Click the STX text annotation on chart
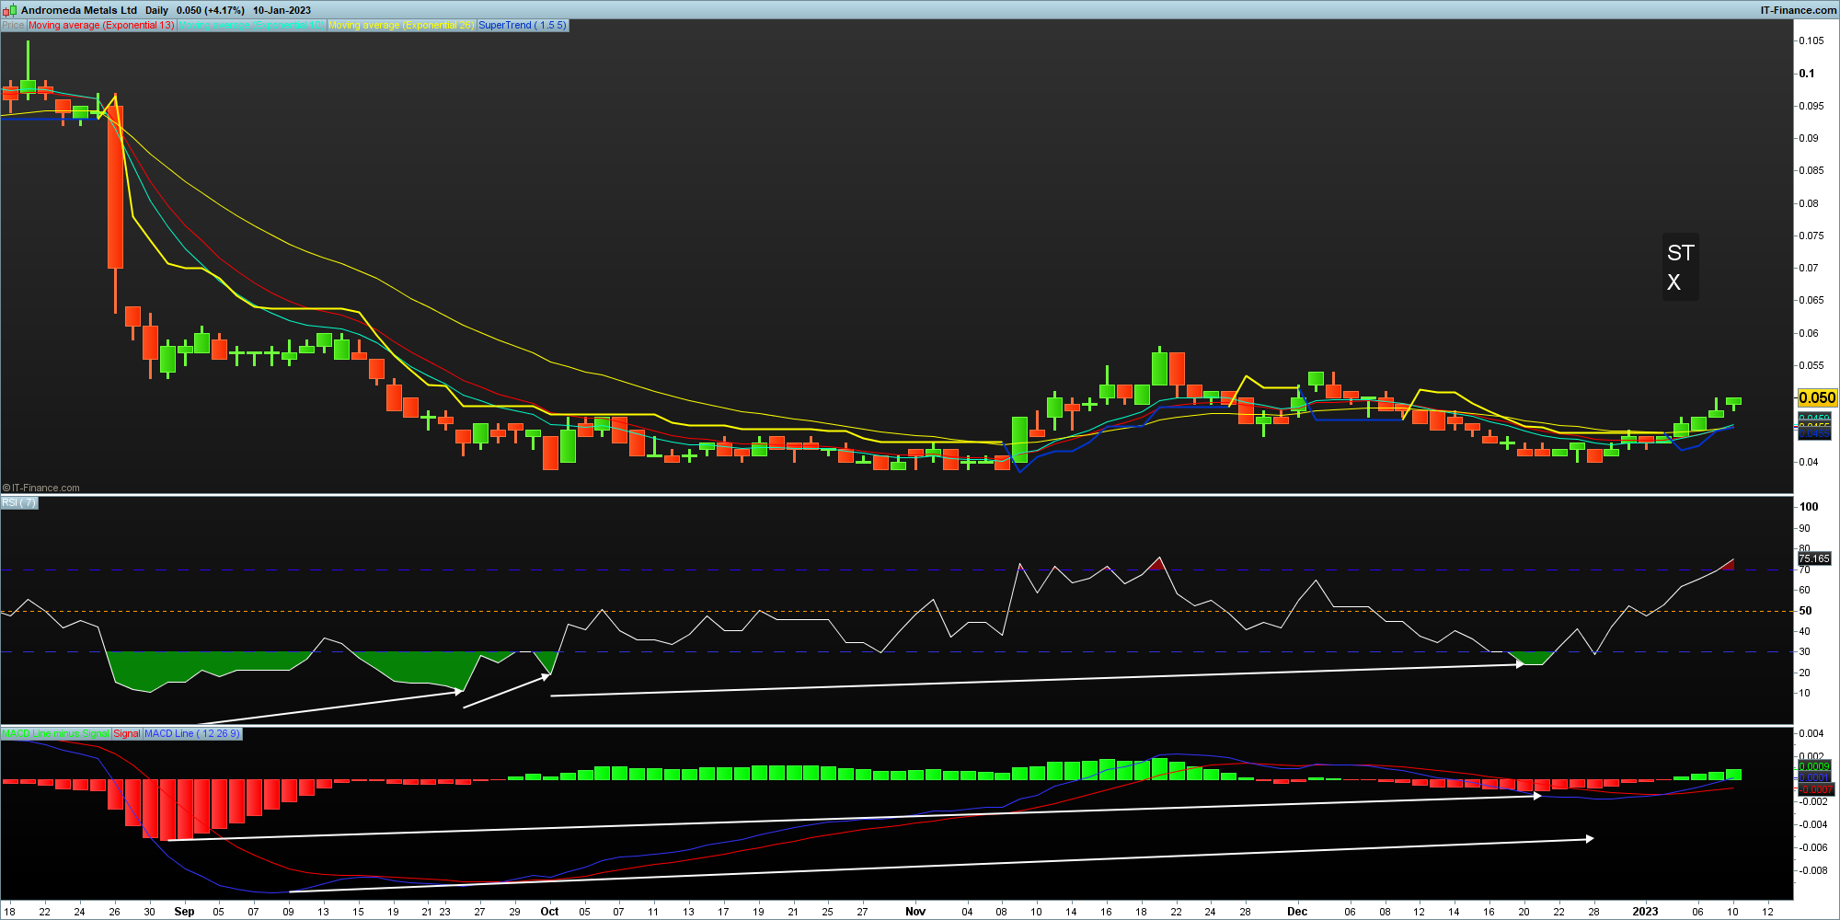The image size is (1840, 920). [1680, 267]
